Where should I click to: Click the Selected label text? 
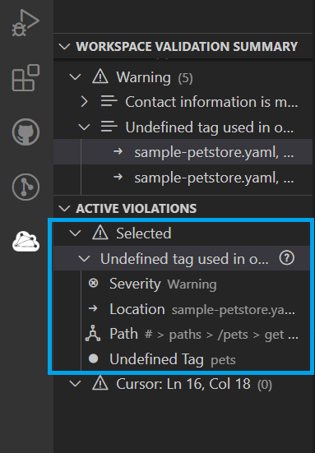pyautogui.click(x=144, y=233)
